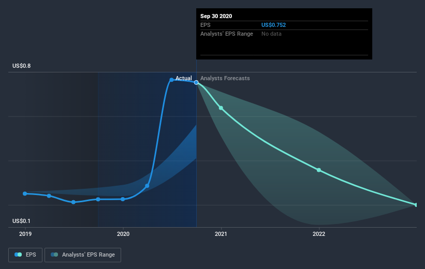Click the 2021 x-axis label

pos(221,234)
